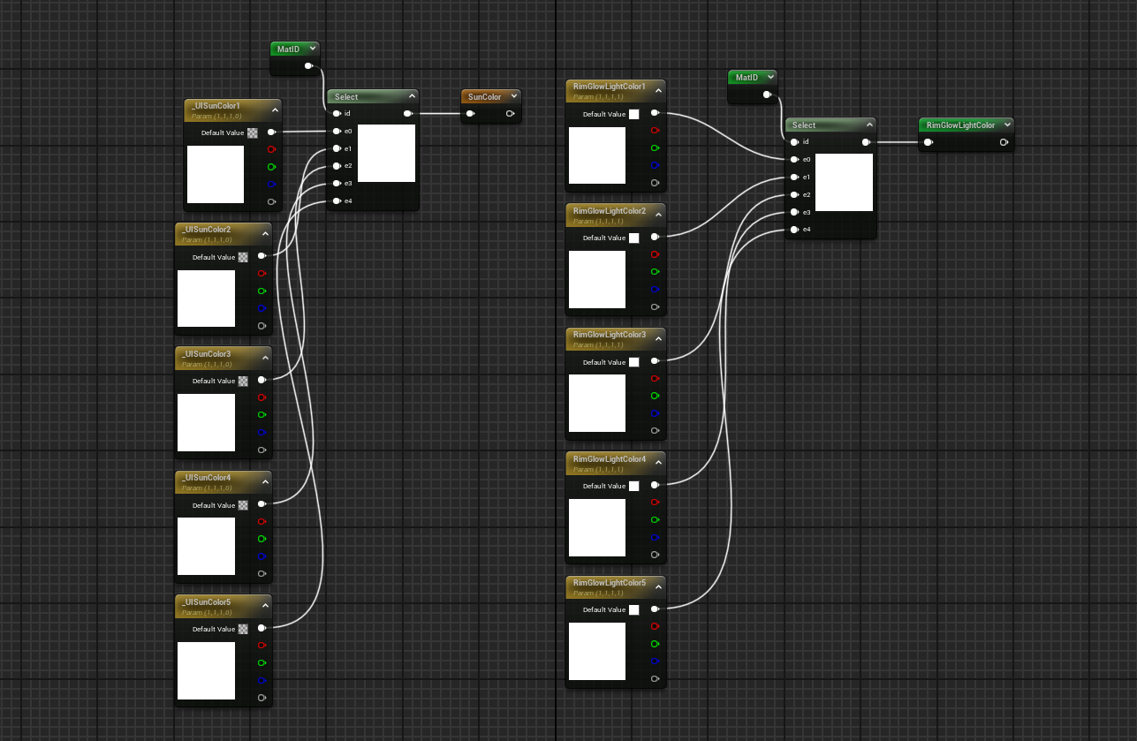
Task: Open the Default Value color swatch of RimGlowLightColor3
Action: click(x=633, y=362)
